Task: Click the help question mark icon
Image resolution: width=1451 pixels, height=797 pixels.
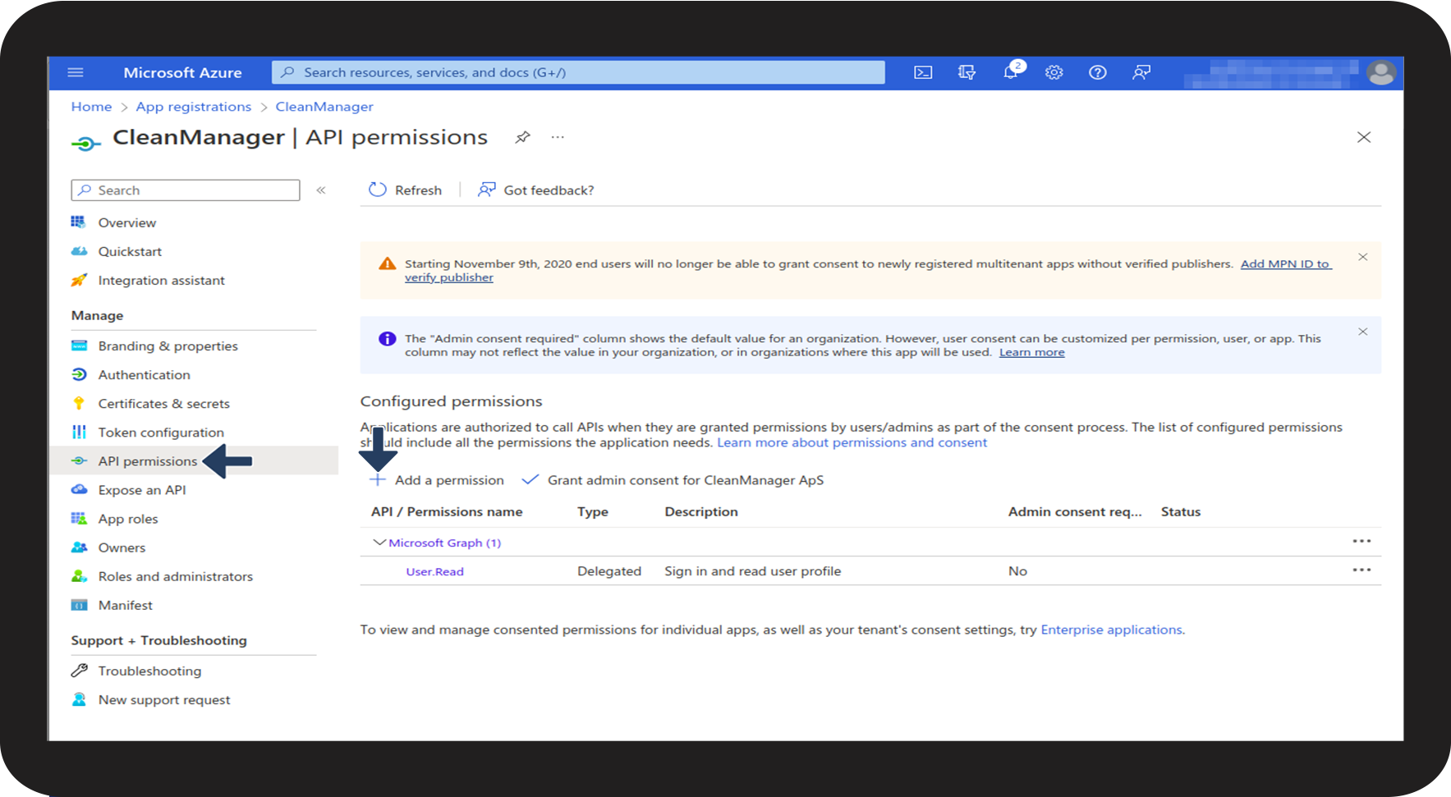Action: [1097, 72]
